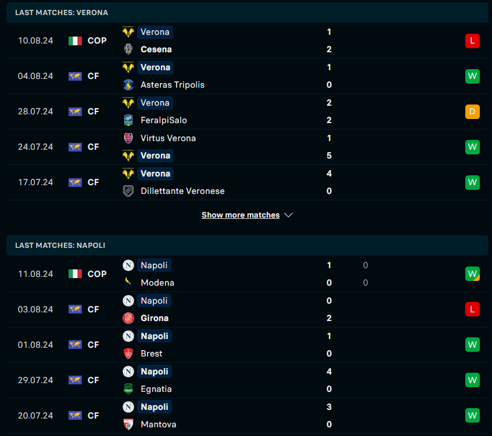This screenshot has height=436, width=492.
Task: Expand list with Show more matches chevron
Action: 288,215
